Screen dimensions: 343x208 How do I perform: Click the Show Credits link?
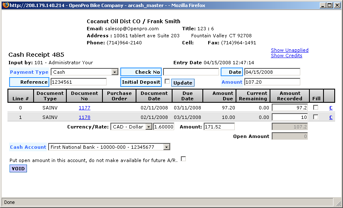click(x=286, y=56)
